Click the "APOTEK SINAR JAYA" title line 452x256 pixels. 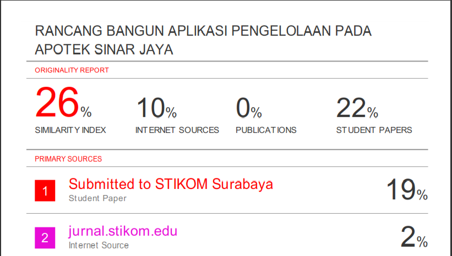coord(104,50)
